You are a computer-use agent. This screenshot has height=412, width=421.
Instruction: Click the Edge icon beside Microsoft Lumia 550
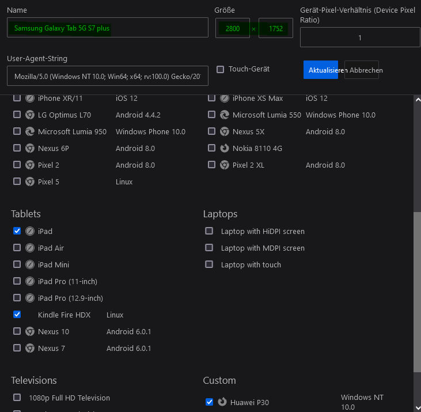point(225,115)
